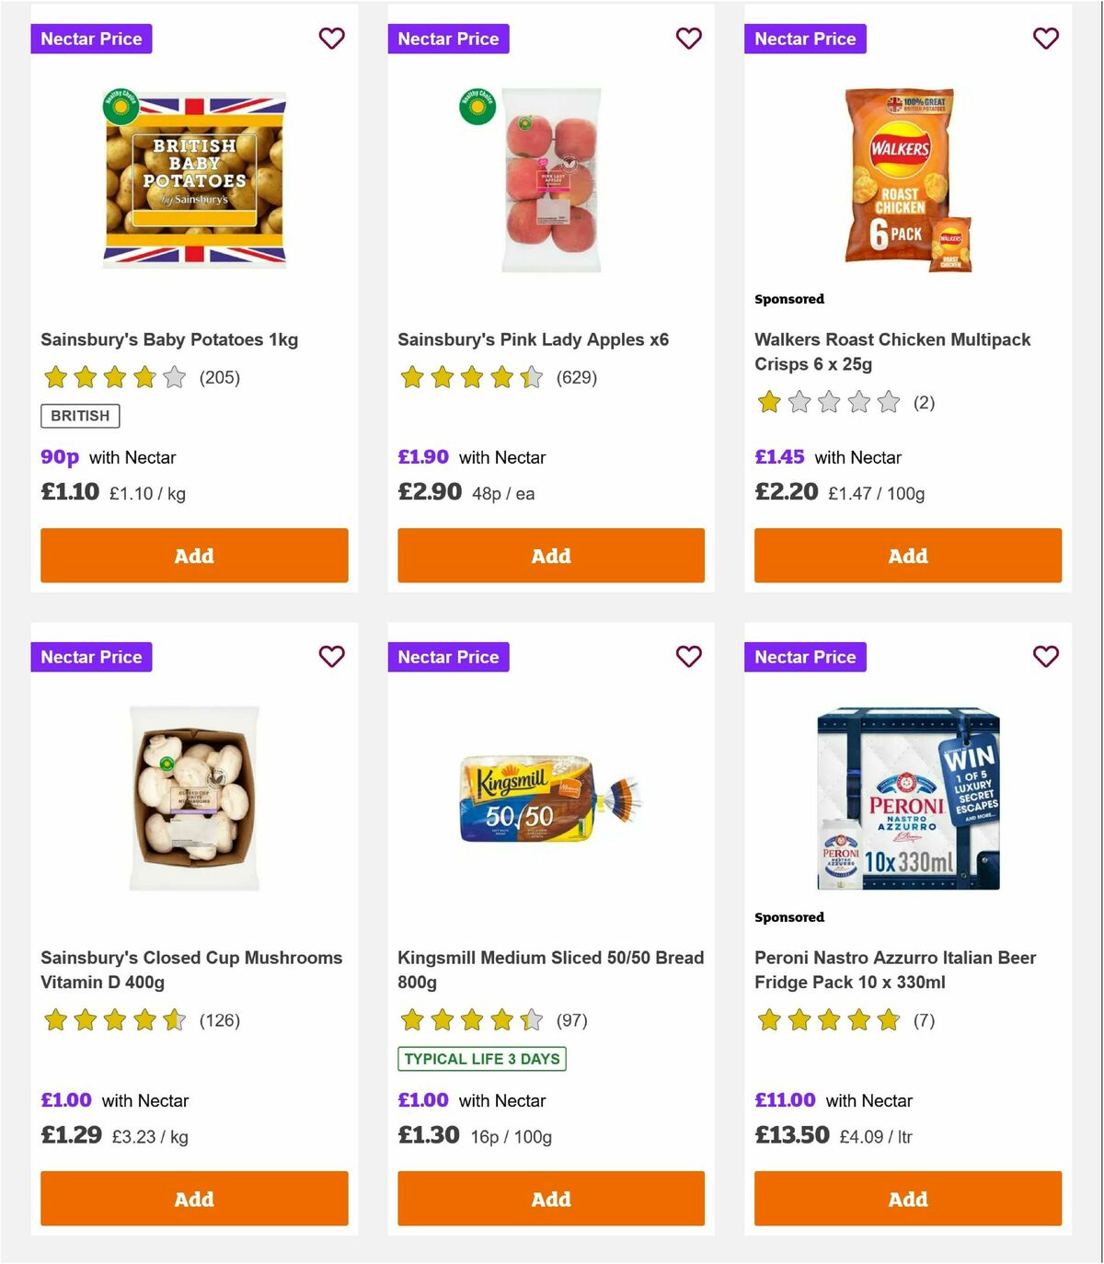Click the TYPICAL LIFE 3 DAYS badge
The height and width of the screenshot is (1264, 1104).
482,1059
